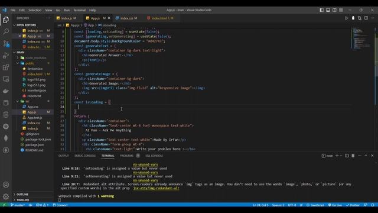Open the Source Control view
378x213 pixels.
point(6,43)
